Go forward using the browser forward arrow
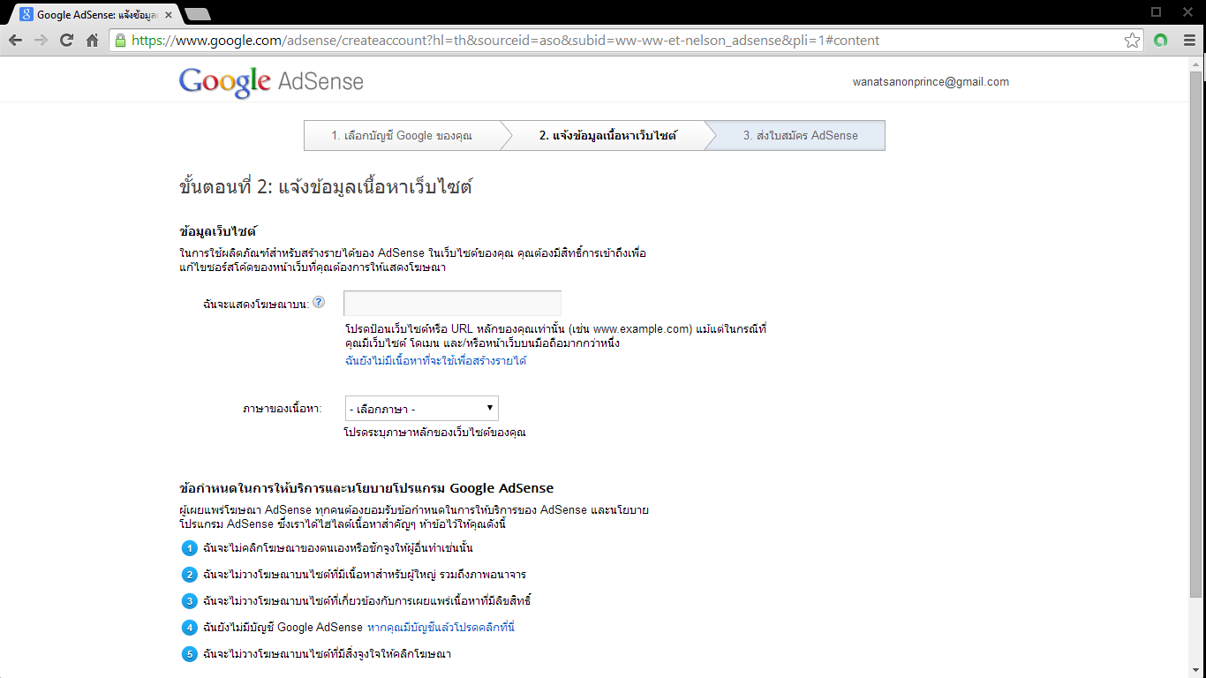This screenshot has width=1206, height=678. [41, 41]
